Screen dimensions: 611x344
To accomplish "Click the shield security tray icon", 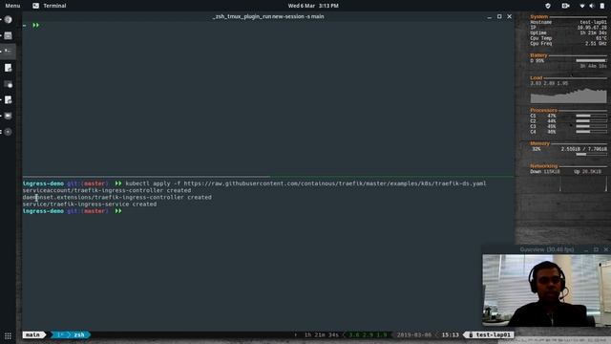I will click(548, 6).
